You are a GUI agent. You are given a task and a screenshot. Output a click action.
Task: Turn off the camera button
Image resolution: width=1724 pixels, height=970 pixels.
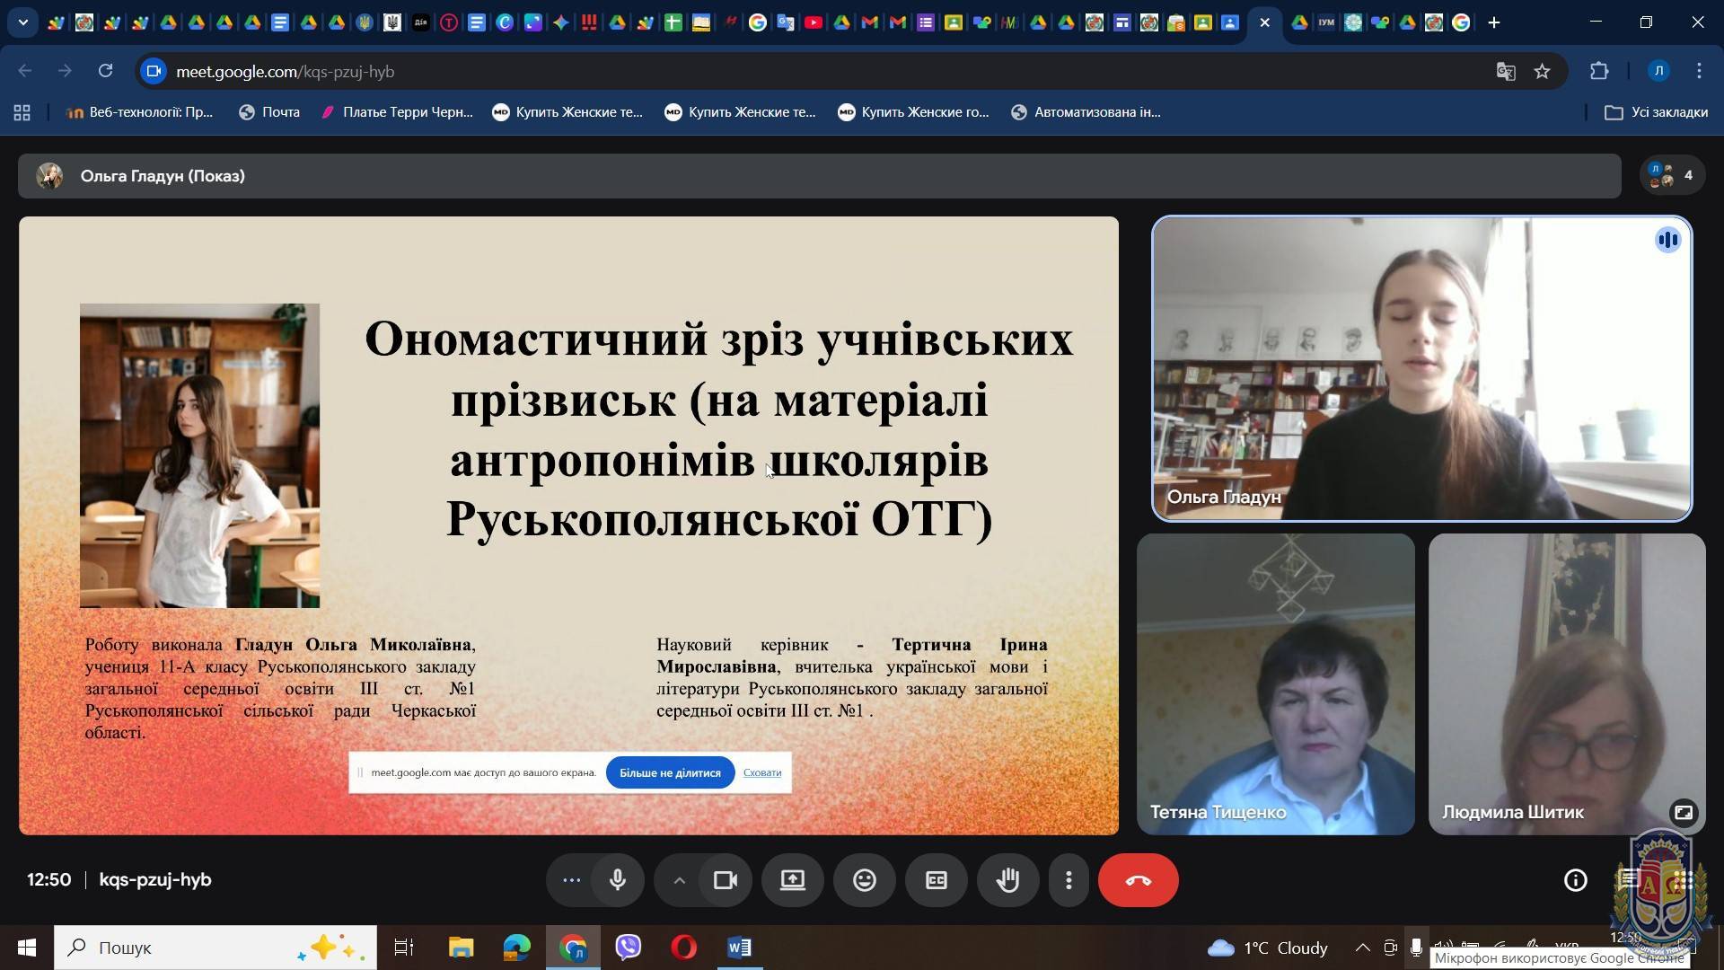point(725,880)
